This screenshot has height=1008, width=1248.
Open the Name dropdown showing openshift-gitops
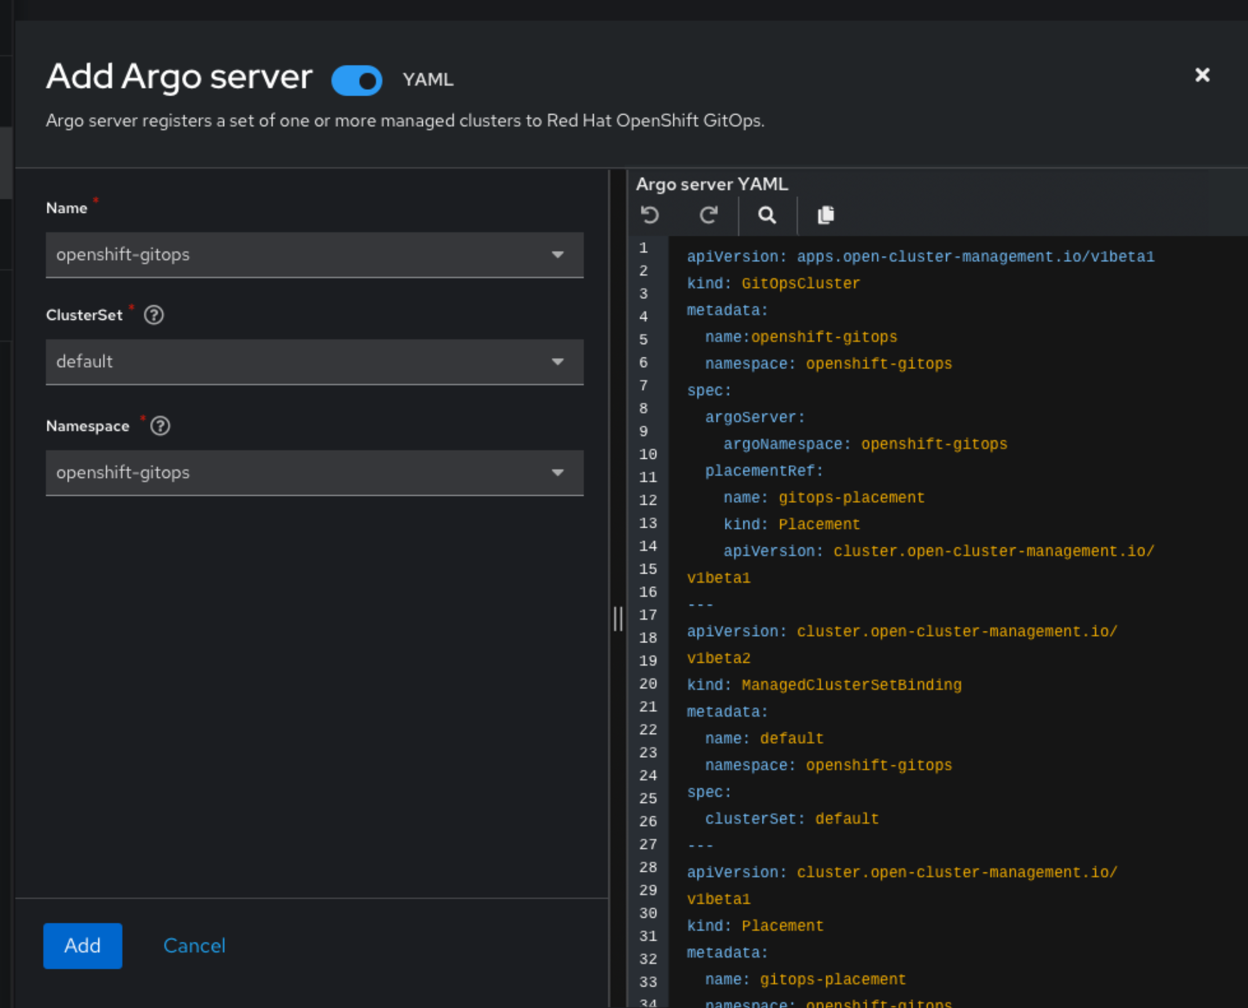[314, 255]
